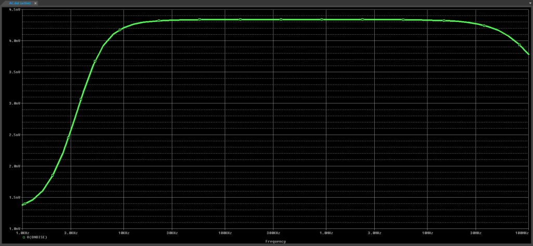This screenshot has height=246, width=533.
Task: Click the 30MHz X-axis label
Action: 476,233
